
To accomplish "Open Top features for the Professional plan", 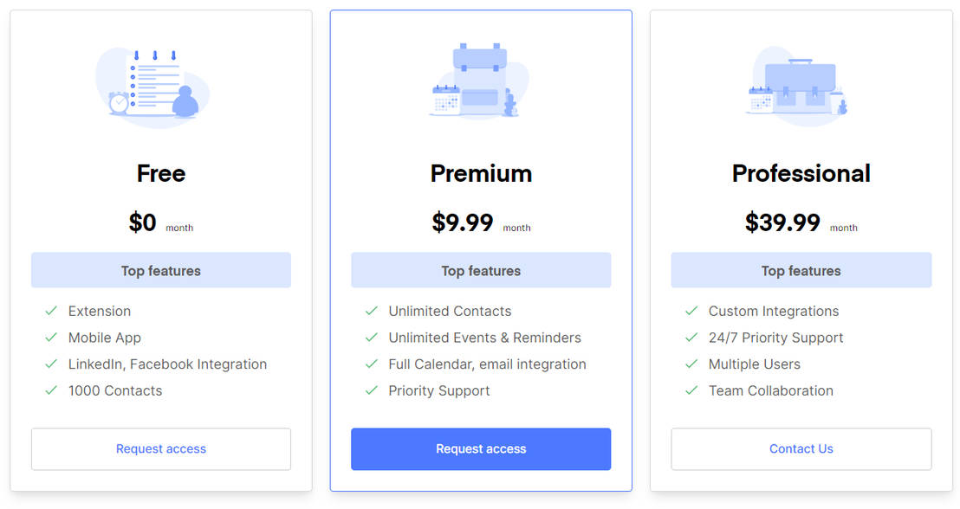I will coord(801,270).
